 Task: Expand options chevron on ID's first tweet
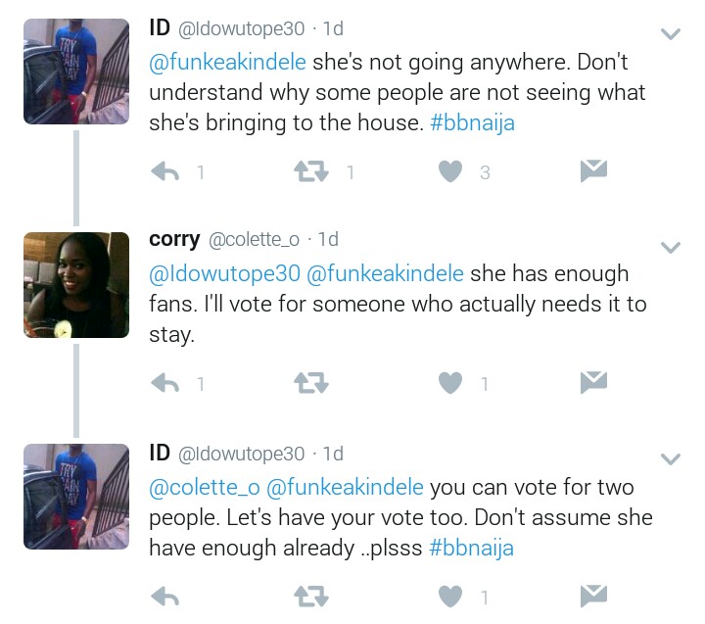coord(671,34)
